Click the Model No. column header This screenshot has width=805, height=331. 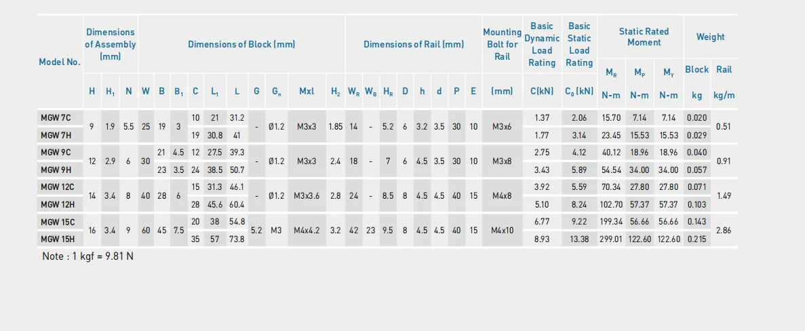[60, 62]
